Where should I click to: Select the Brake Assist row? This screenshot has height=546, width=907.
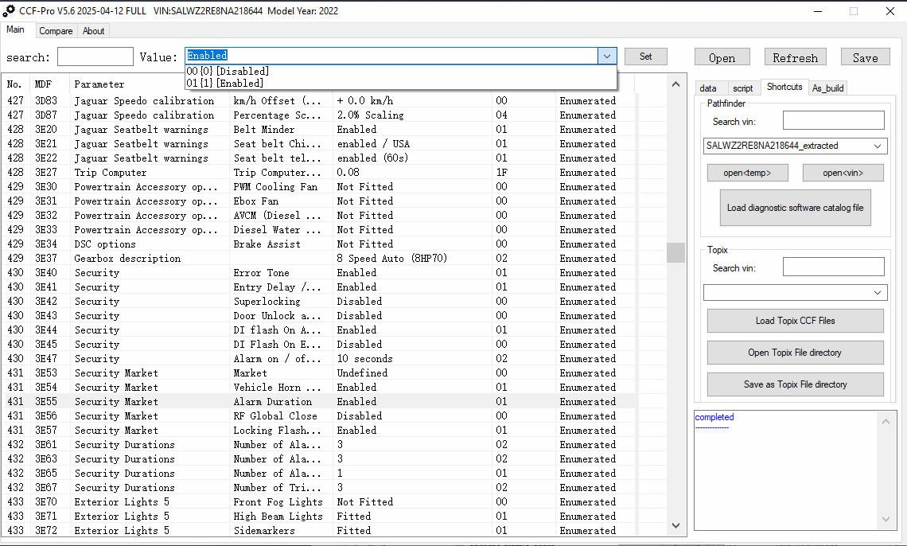(318, 244)
